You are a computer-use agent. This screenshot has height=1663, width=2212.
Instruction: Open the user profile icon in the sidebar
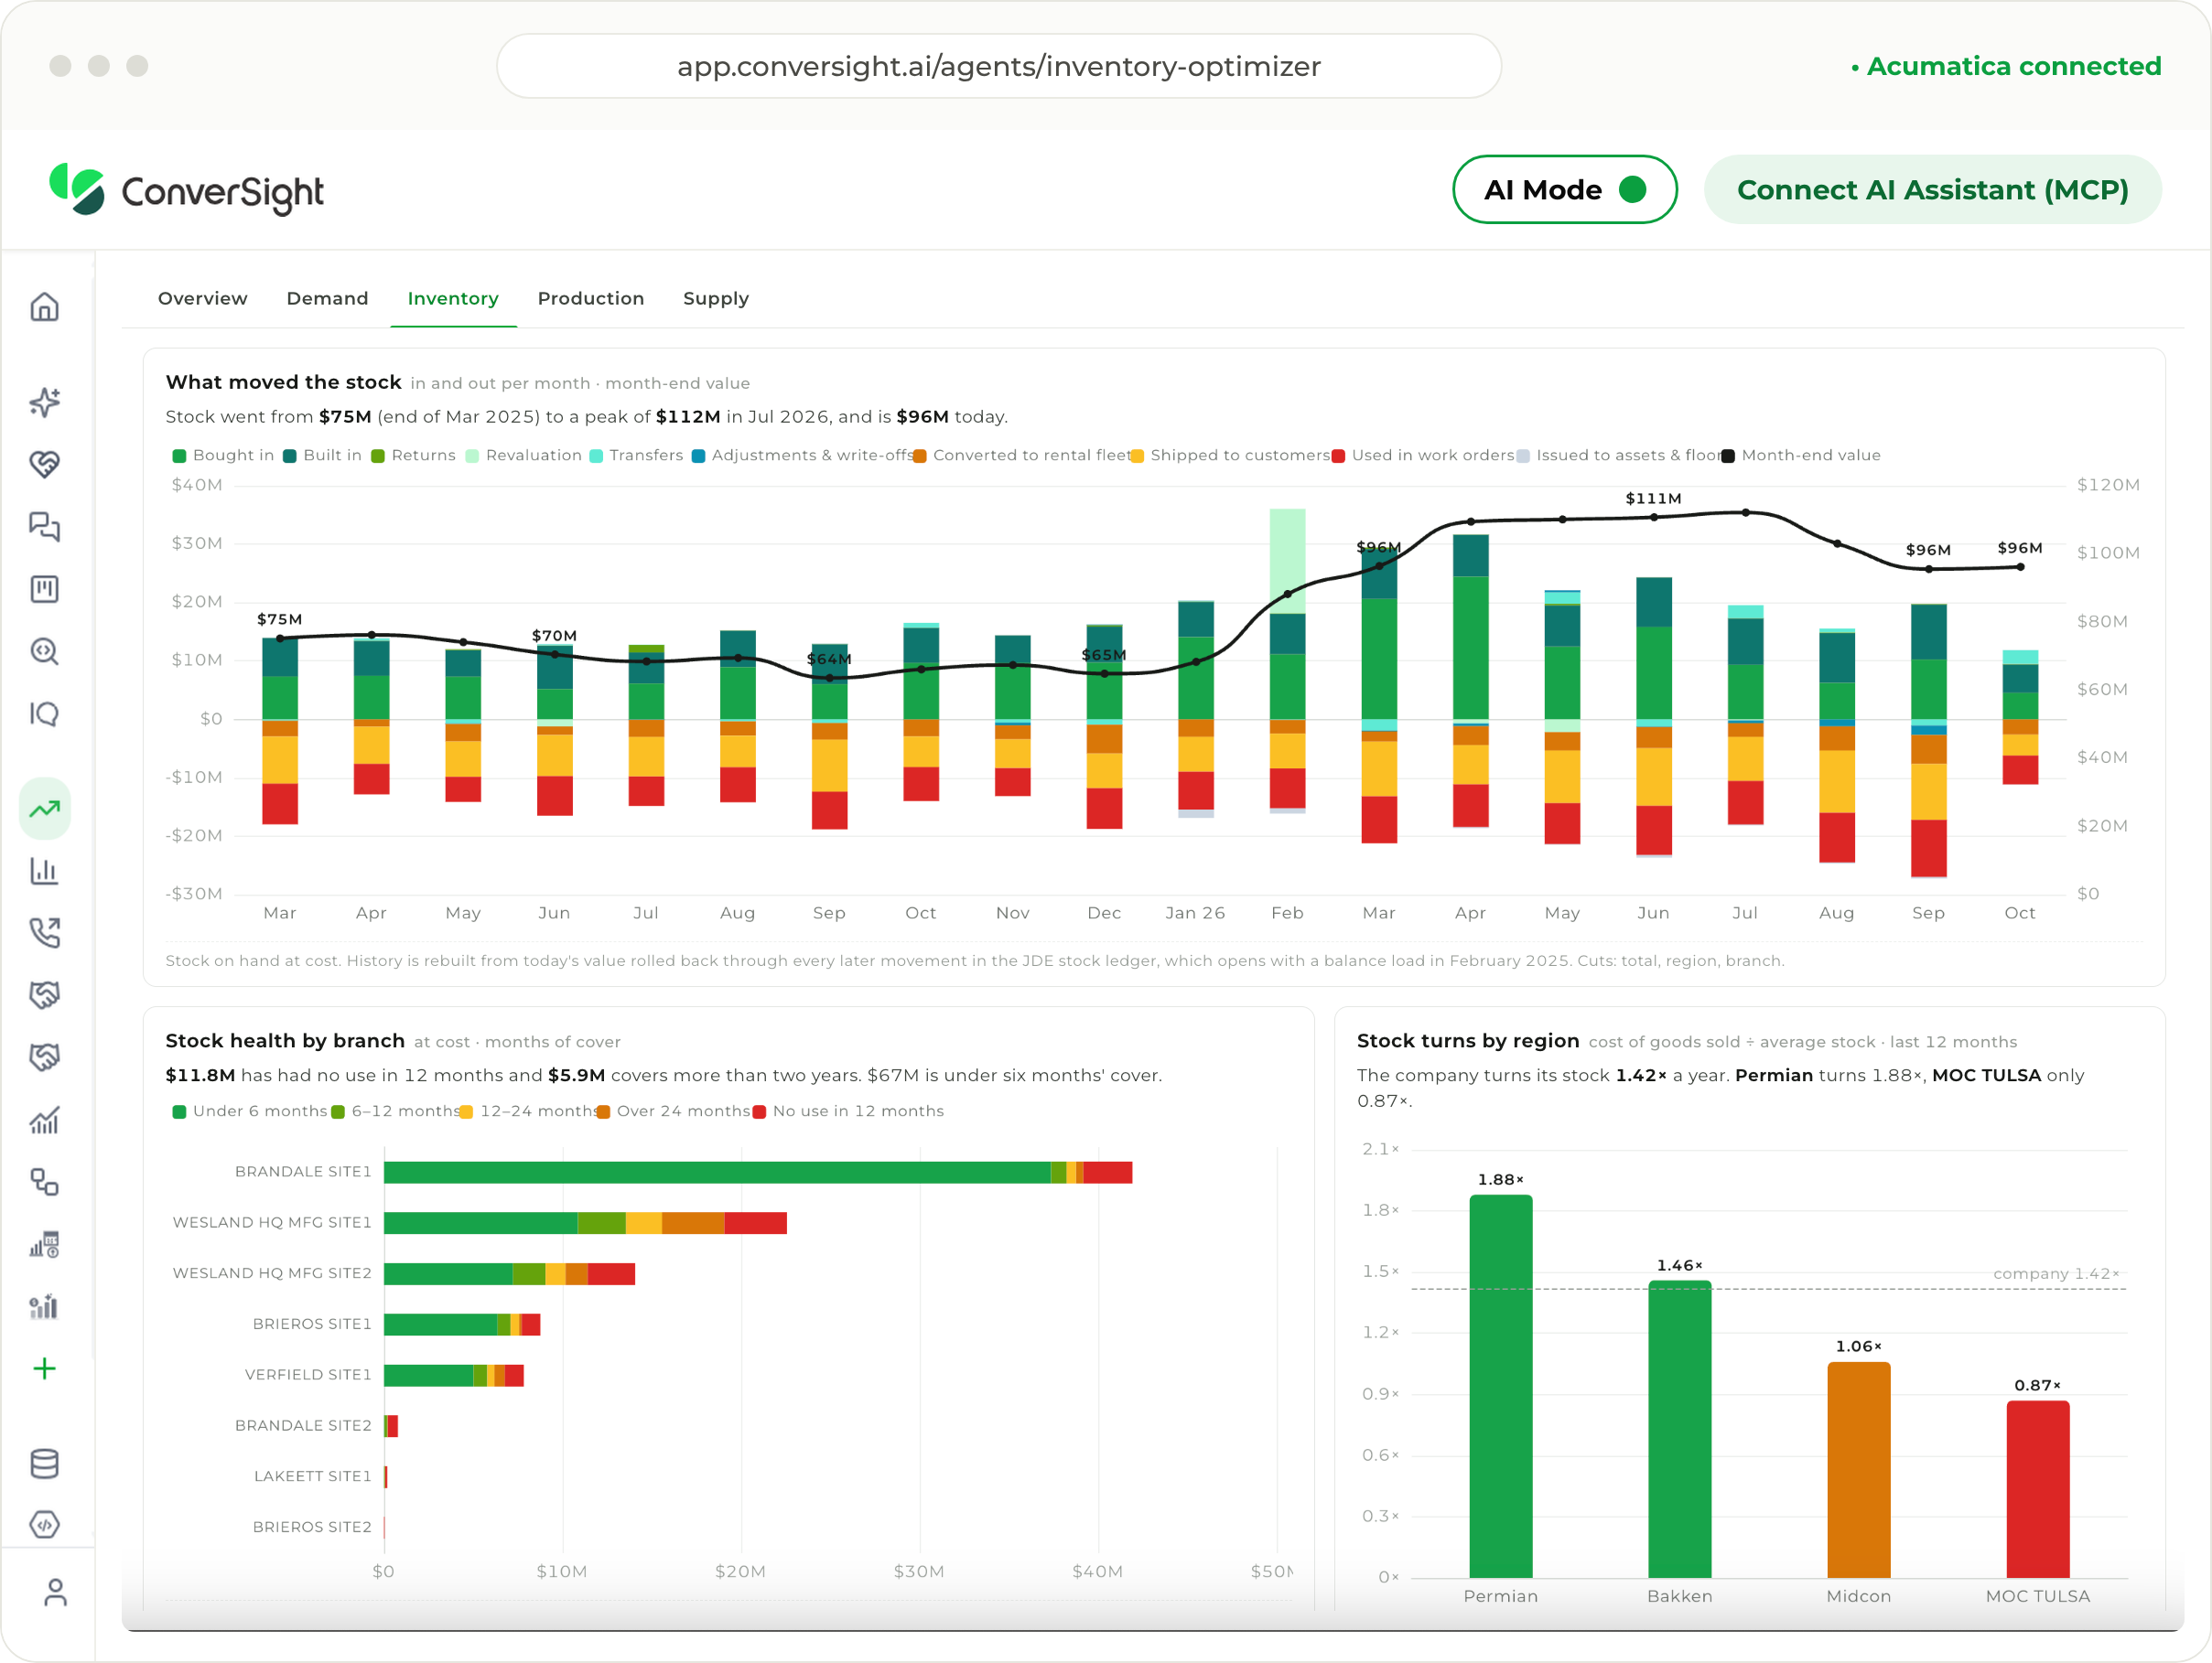click(55, 1592)
